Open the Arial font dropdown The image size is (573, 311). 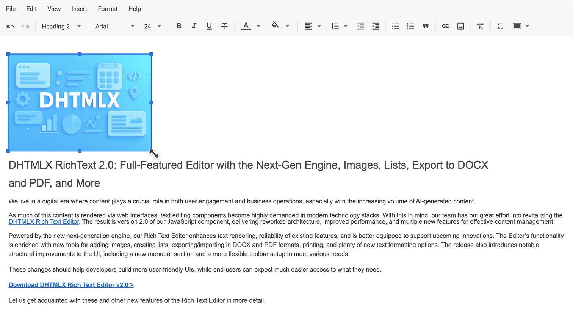pos(115,26)
